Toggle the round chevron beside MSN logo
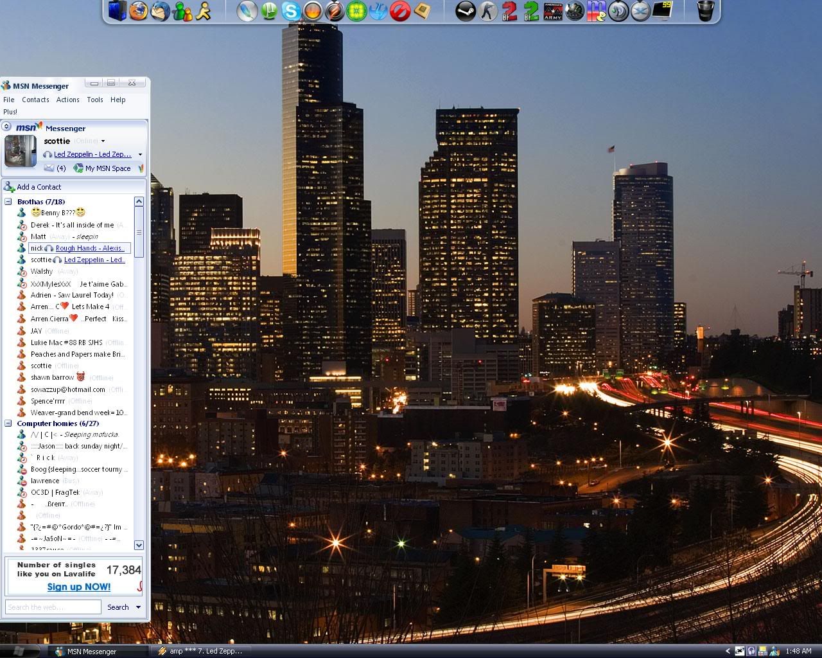Screen dimensions: 822x658 click(6, 127)
